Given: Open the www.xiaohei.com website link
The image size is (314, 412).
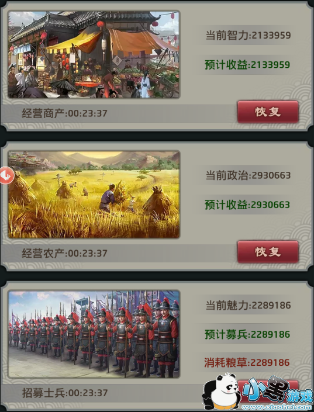Looking at the screenshot, I should (x=277, y=407).
